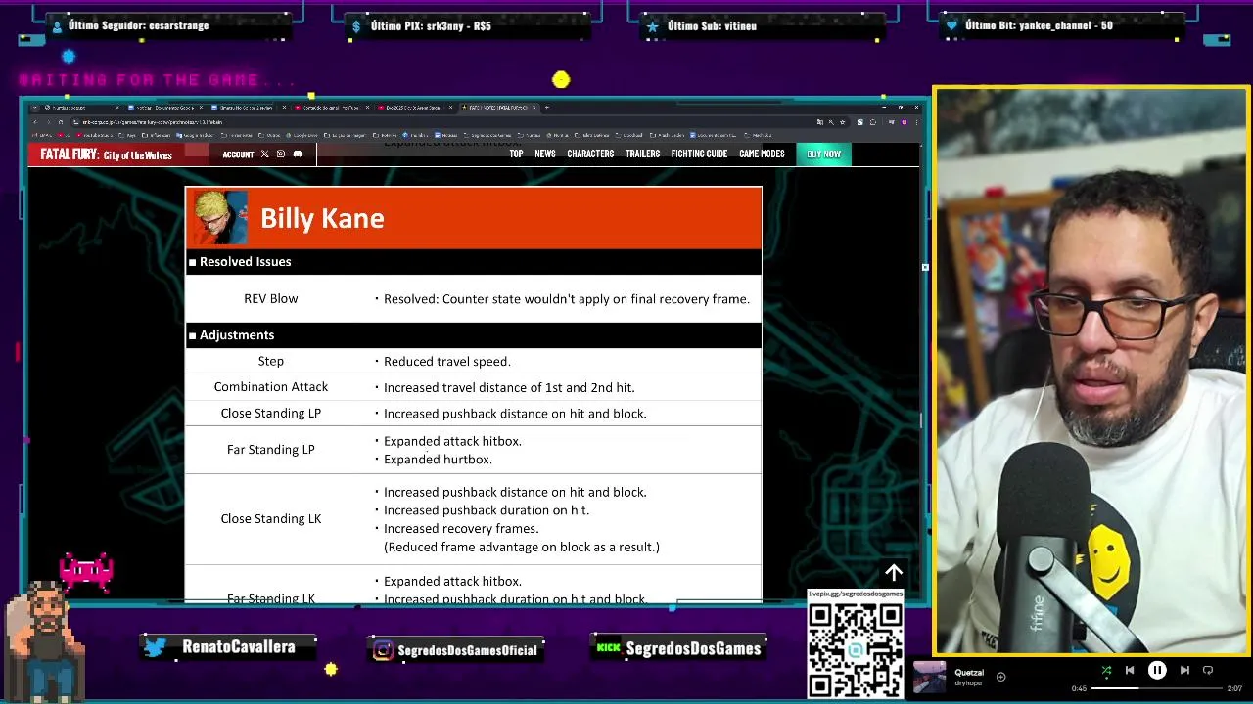Add Quetzal to library with plus icon

pos(1000,677)
